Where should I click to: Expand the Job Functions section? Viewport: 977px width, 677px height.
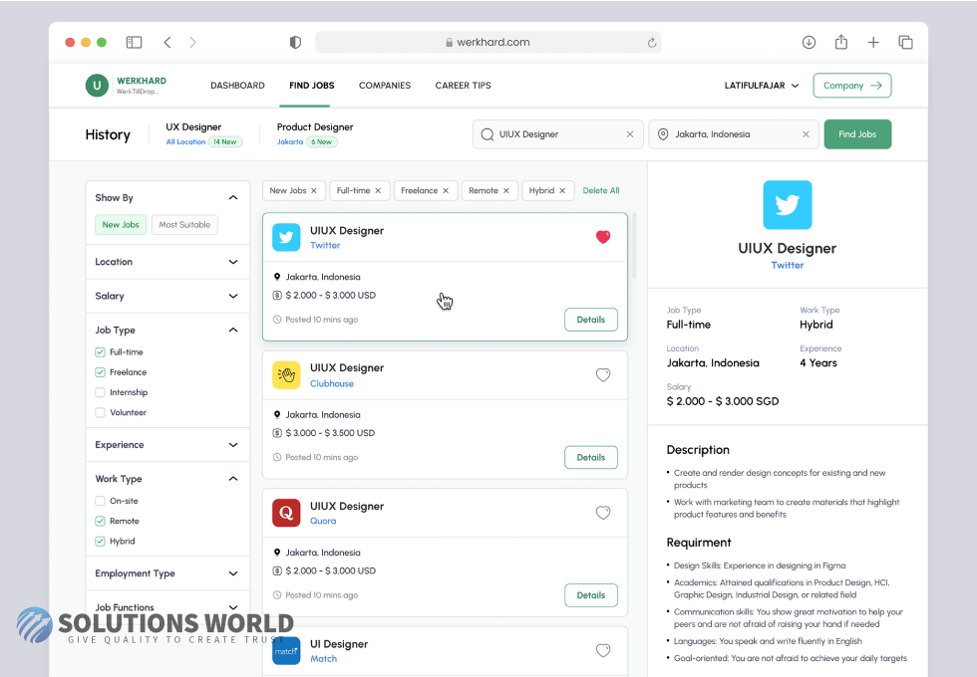click(233, 607)
